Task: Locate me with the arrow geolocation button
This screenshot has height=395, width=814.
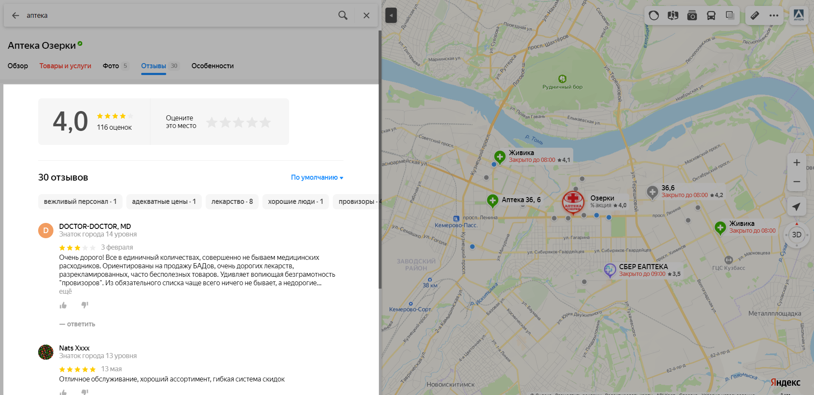Action: [x=797, y=206]
